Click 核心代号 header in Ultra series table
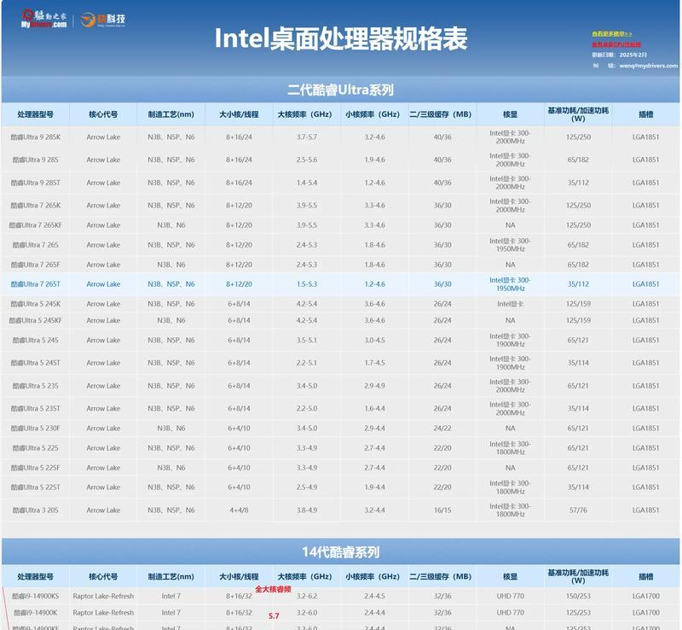Viewport: 682px width, 630px height. pos(103,114)
